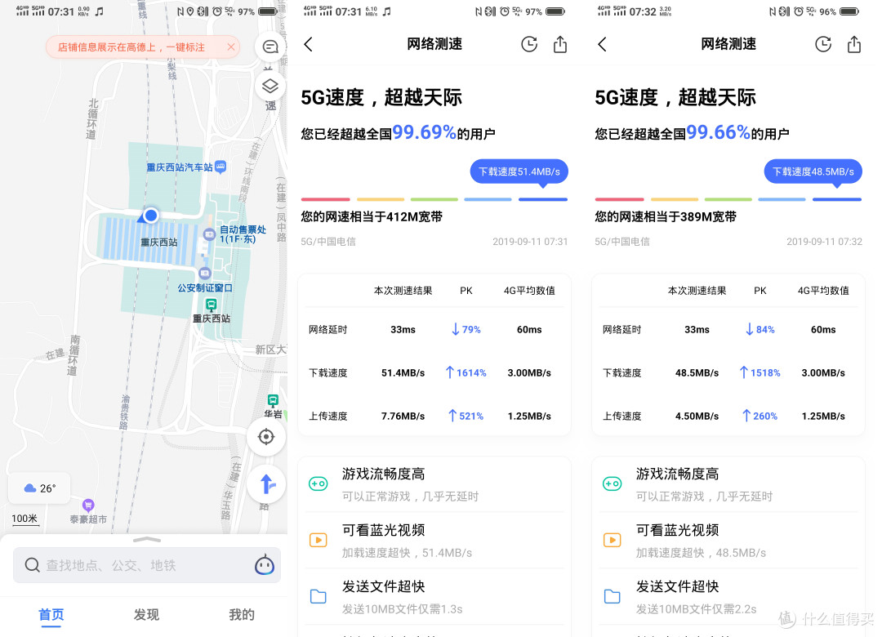Tap the 99.66% percentage text
The width and height of the screenshot is (882, 637).
tap(719, 132)
